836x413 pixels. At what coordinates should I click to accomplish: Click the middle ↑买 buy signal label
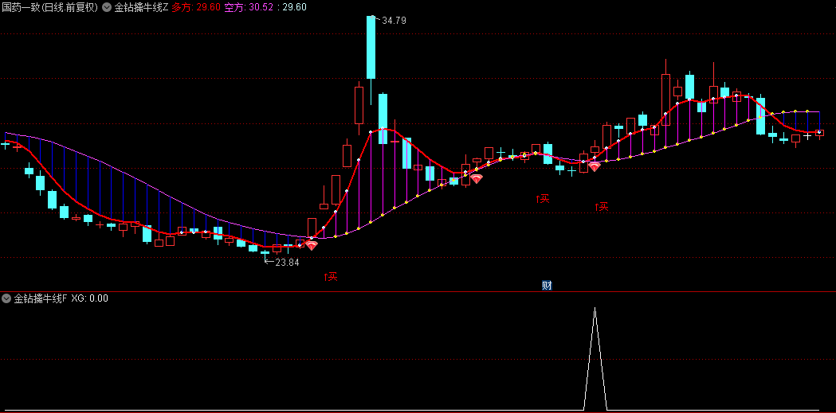click(x=542, y=199)
